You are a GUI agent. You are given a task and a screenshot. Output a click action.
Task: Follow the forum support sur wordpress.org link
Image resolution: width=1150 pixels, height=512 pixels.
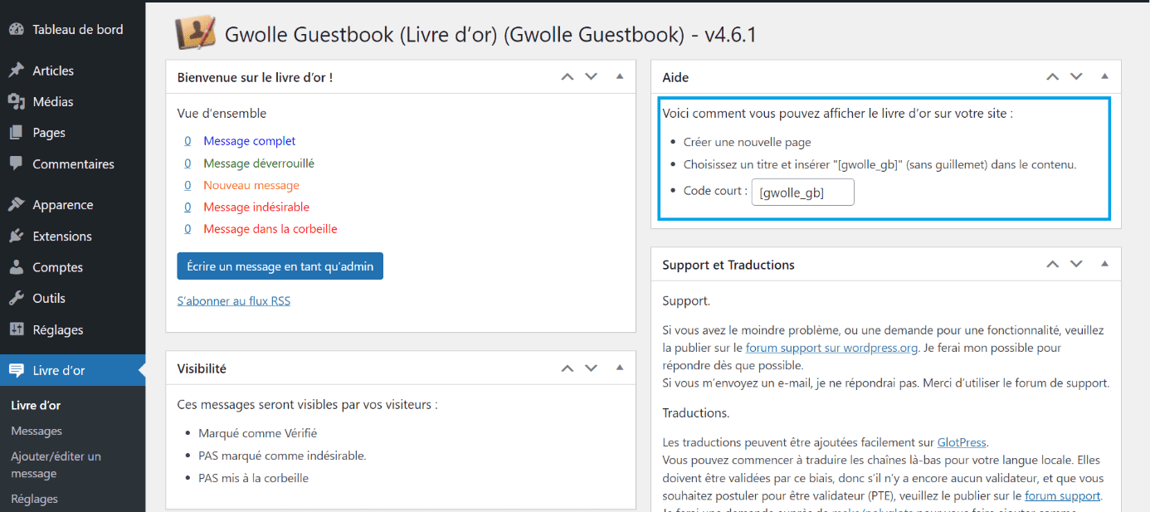point(831,348)
